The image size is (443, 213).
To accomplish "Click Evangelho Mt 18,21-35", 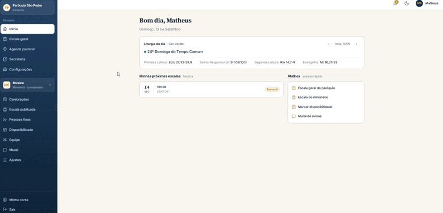I will click(x=320, y=62).
